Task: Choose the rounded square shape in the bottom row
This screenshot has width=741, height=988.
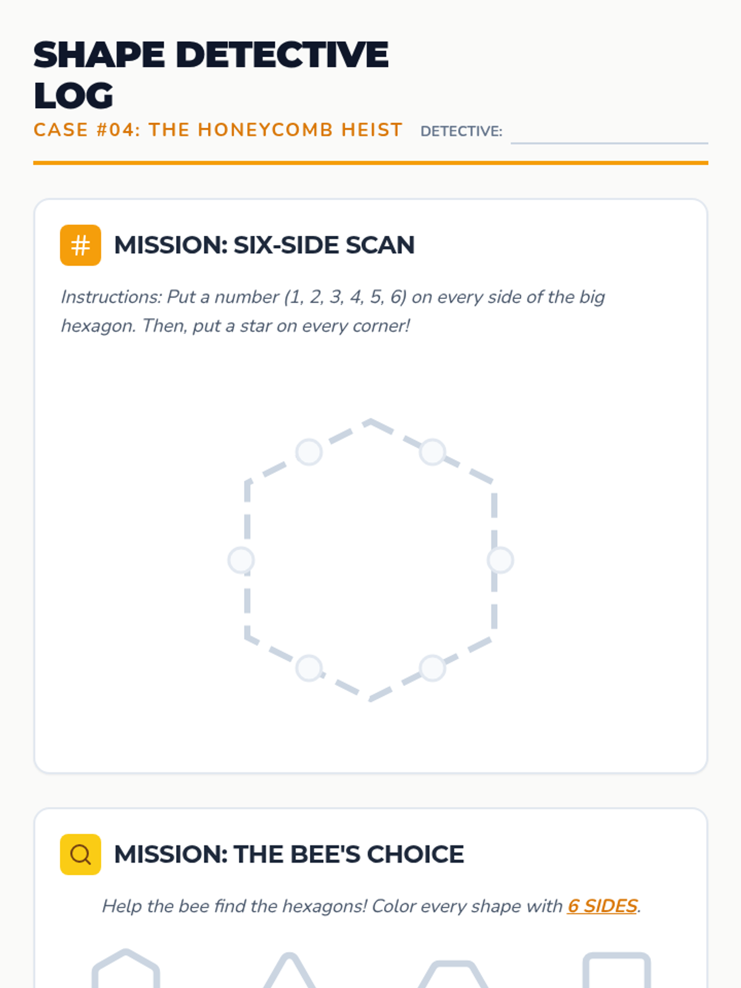Action: pos(617,973)
